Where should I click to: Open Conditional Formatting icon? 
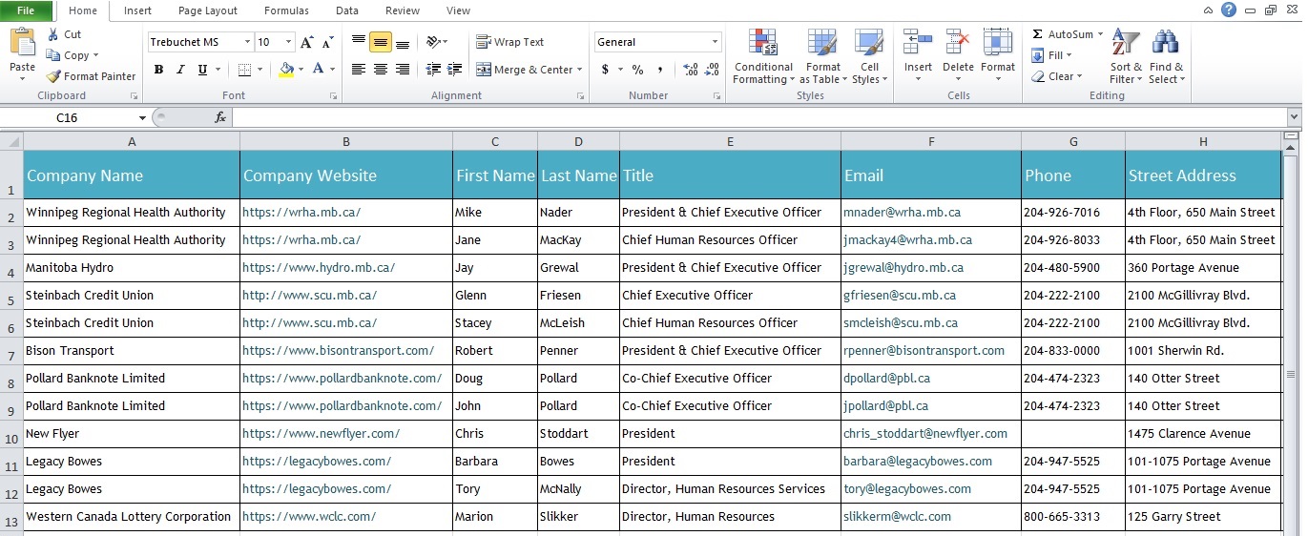click(763, 43)
